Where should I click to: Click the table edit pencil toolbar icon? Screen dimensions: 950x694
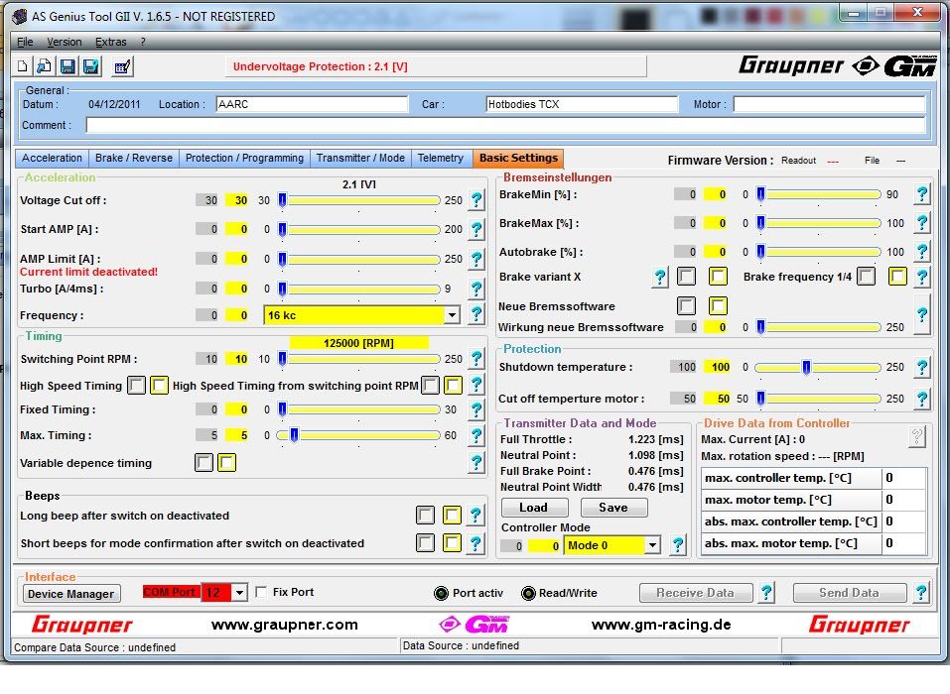pyautogui.click(x=122, y=66)
